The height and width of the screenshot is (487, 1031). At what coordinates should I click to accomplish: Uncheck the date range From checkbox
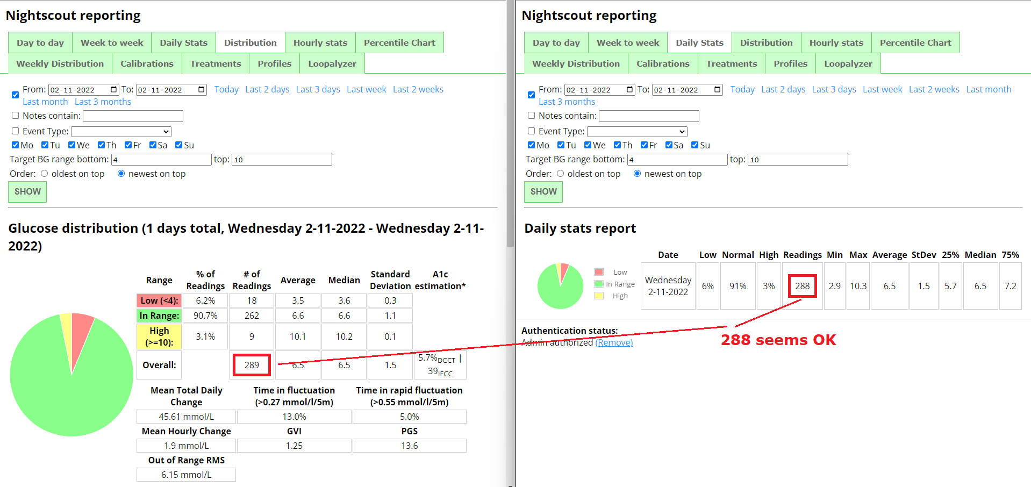pos(15,95)
